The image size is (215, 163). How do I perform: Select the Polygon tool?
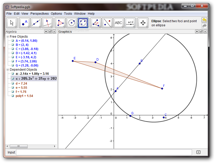60,23
